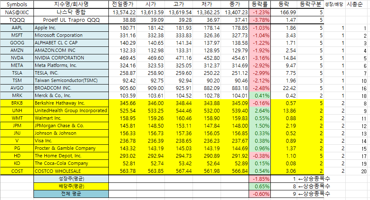Click the 배당주(평균) label cell
370x200 pixels.
click(71, 186)
